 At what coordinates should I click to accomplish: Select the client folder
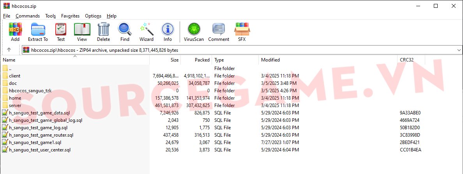pos(14,76)
